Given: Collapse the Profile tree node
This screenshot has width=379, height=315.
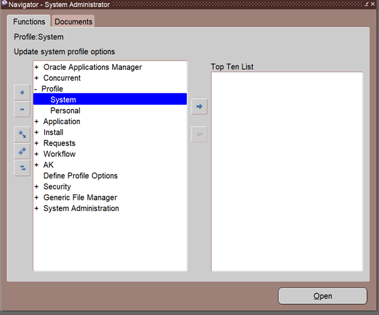Looking at the screenshot, I should [x=36, y=89].
